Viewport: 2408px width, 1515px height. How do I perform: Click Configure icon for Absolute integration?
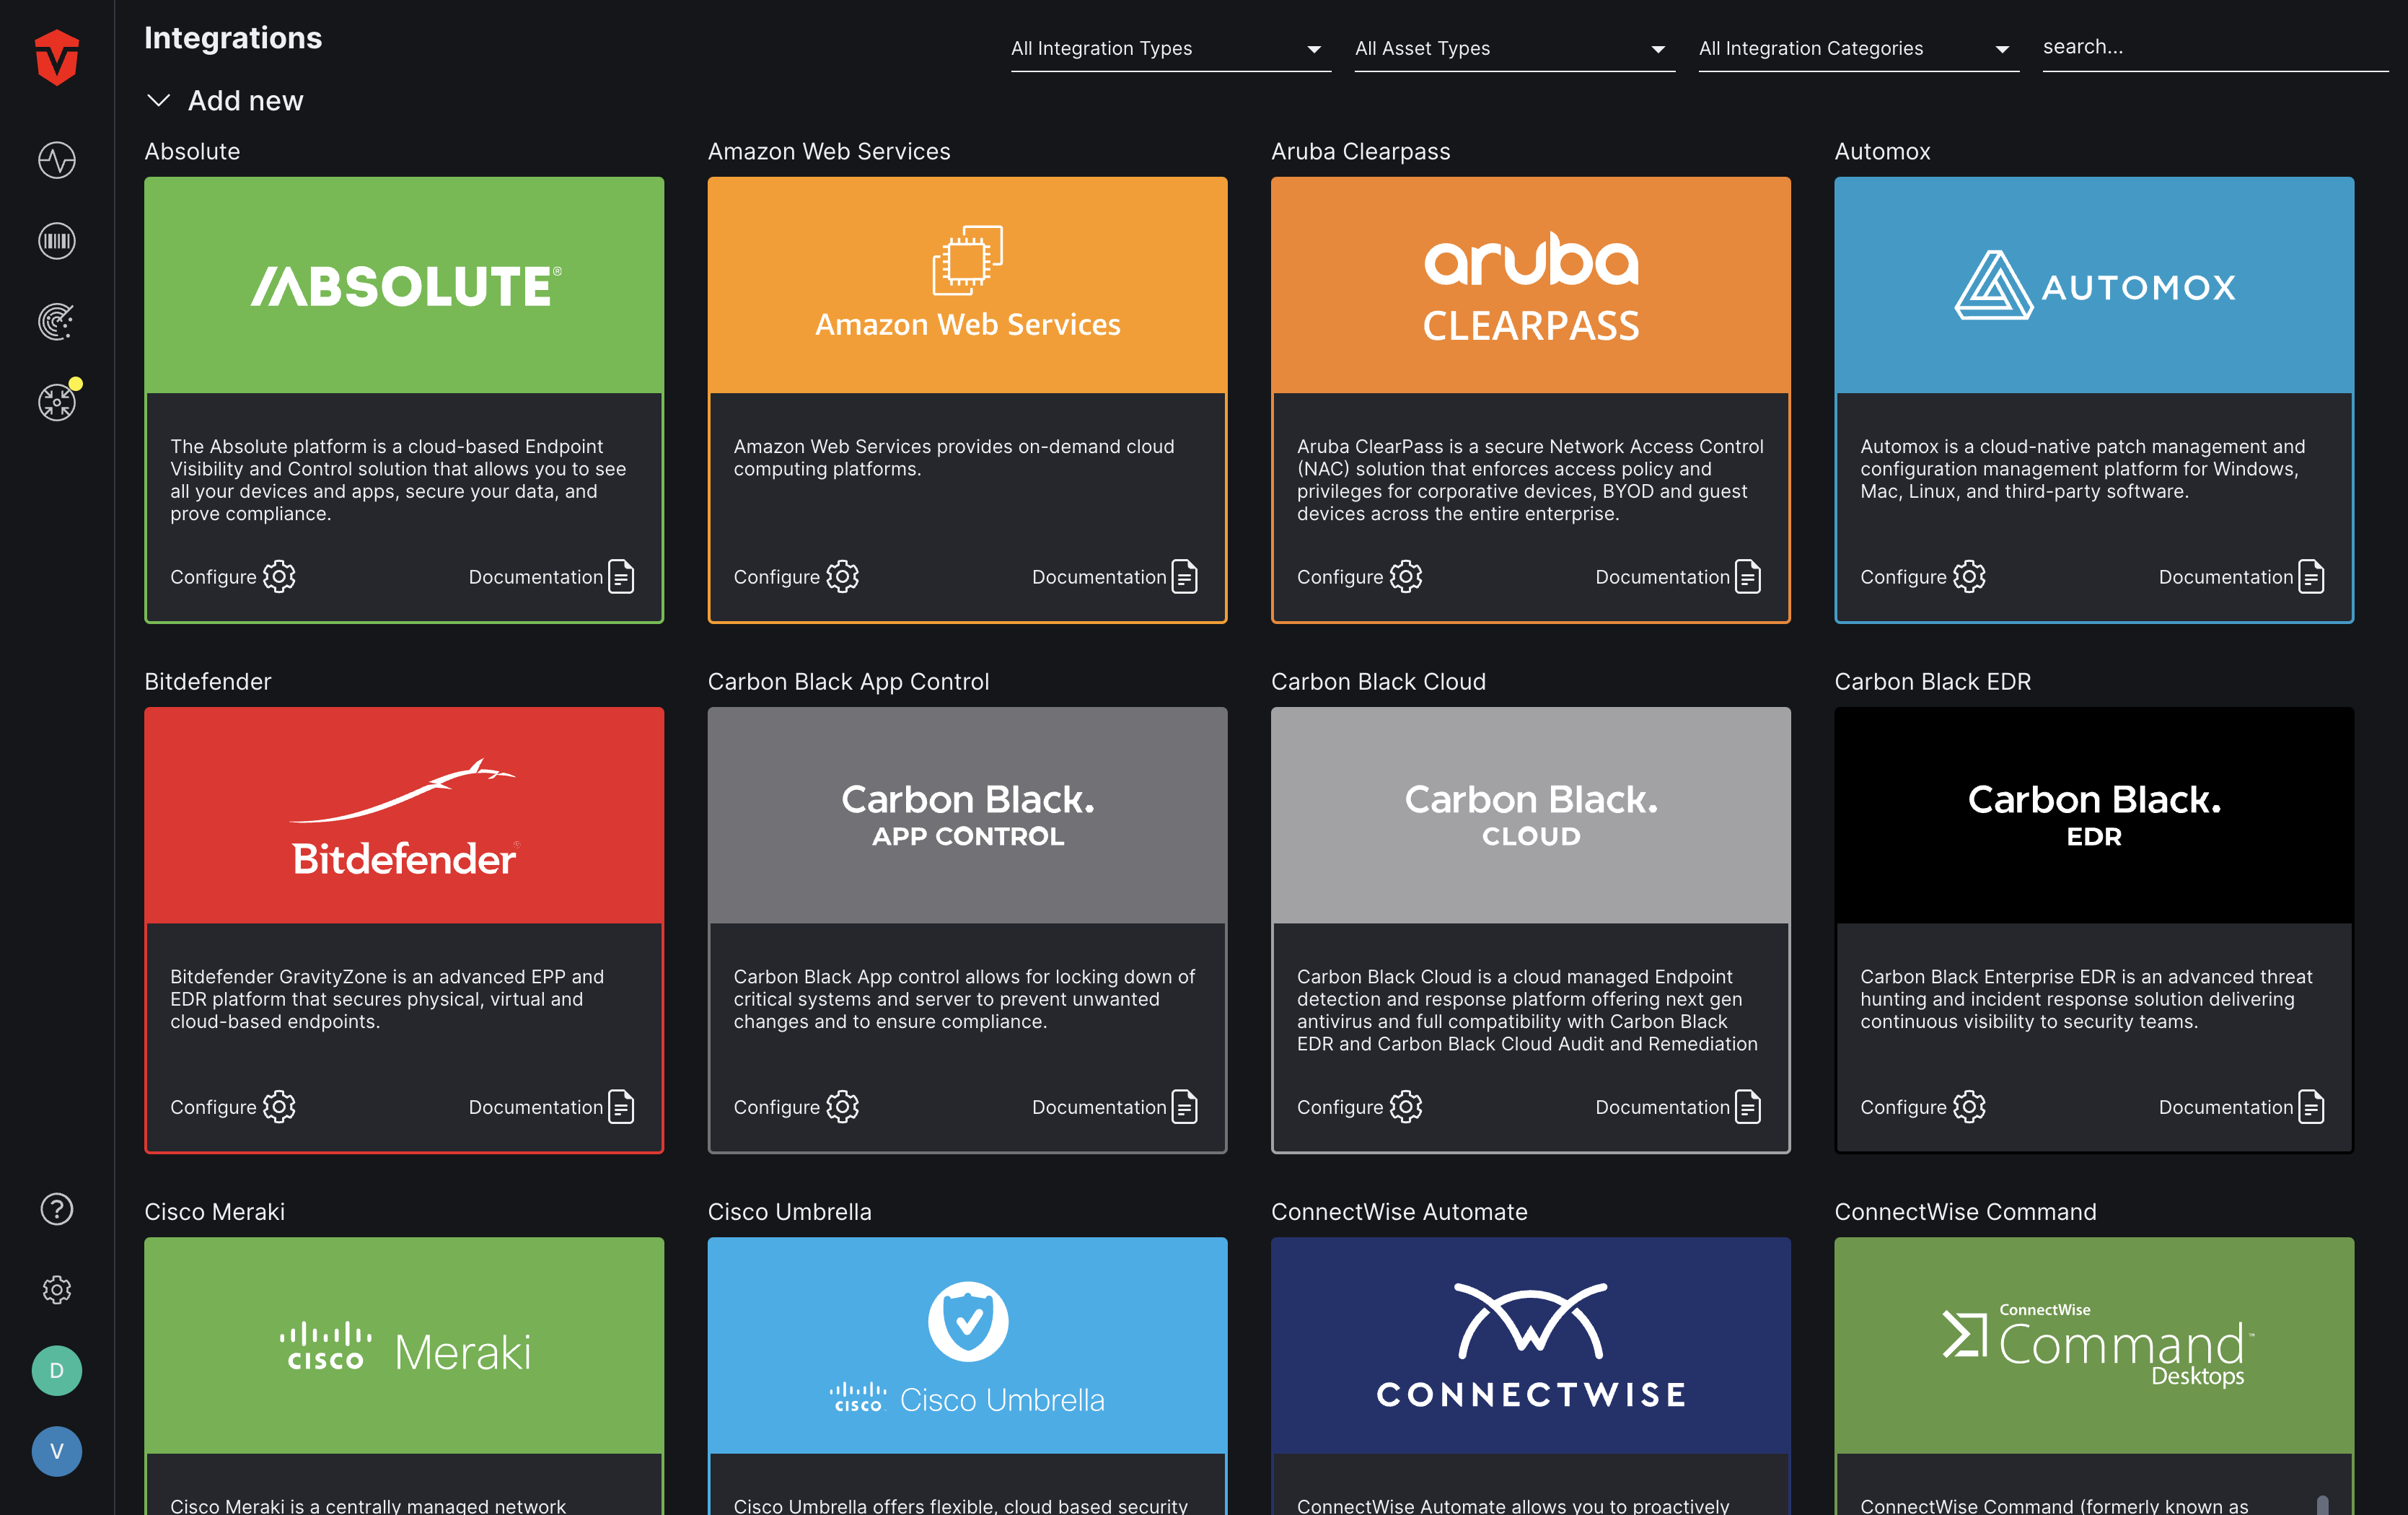278,576
